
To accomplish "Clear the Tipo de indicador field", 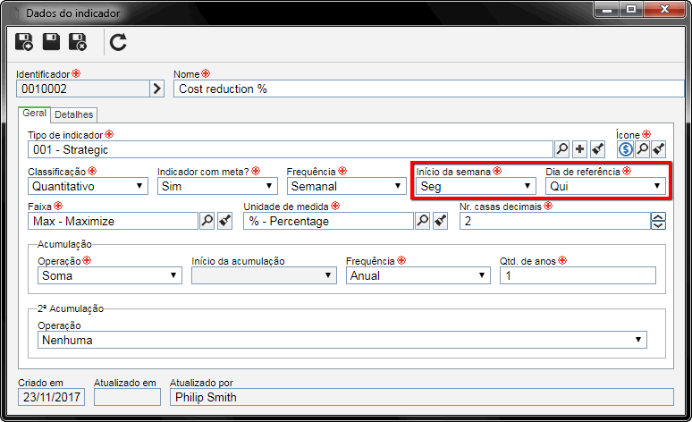I will pos(597,149).
